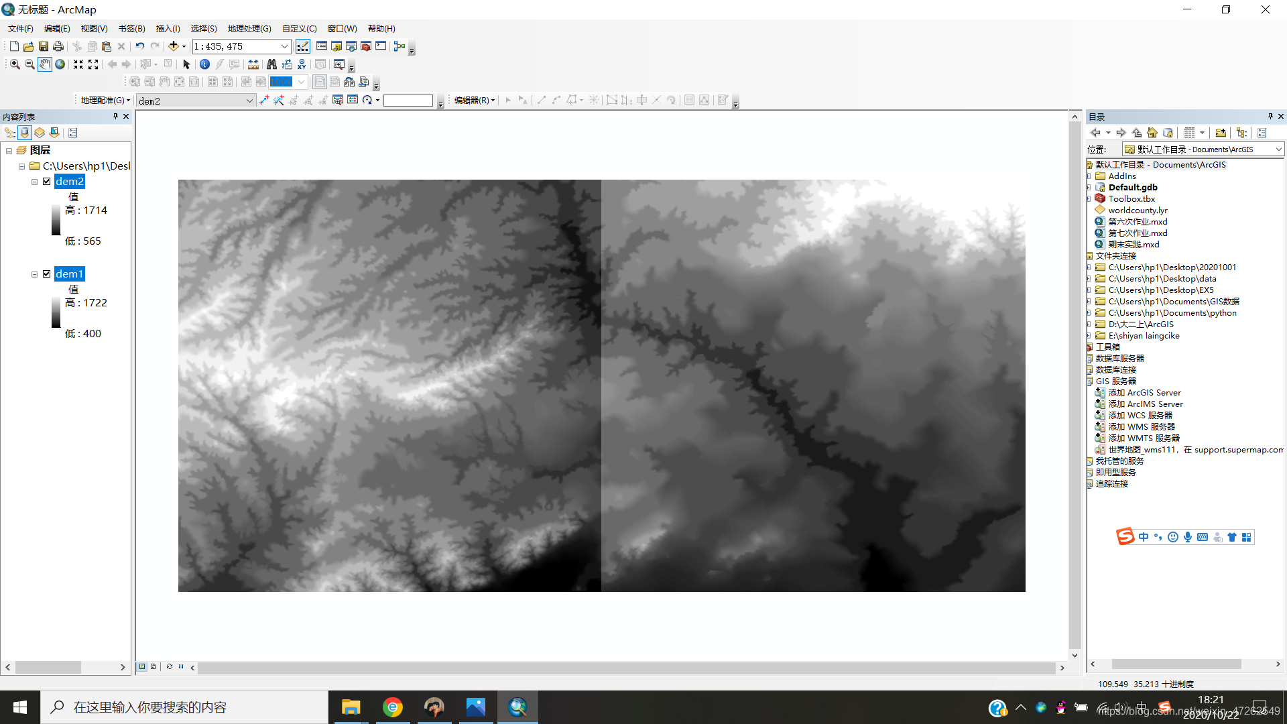Select the Pan hand tool
Screen dimensions: 1287x724
click(x=44, y=64)
